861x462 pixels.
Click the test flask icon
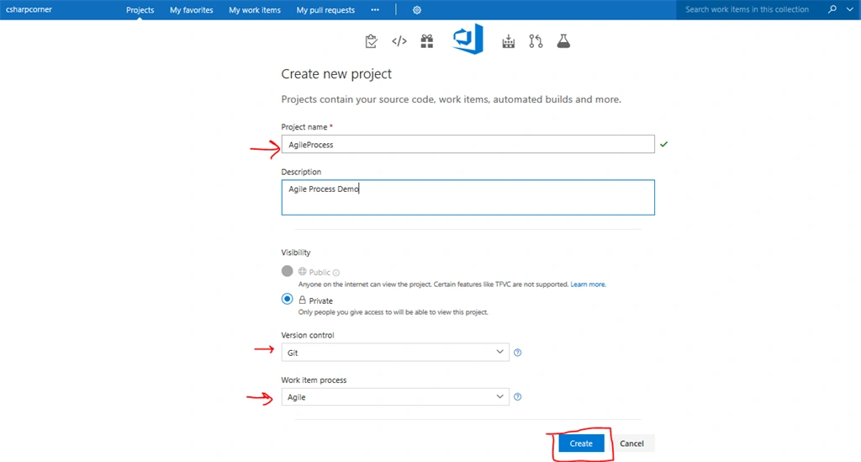point(563,41)
